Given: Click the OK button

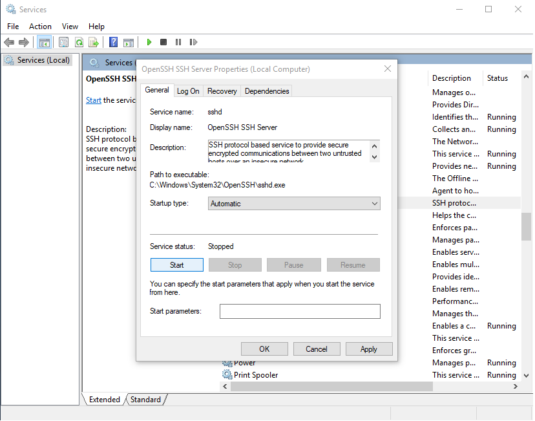Looking at the screenshot, I should pos(264,349).
